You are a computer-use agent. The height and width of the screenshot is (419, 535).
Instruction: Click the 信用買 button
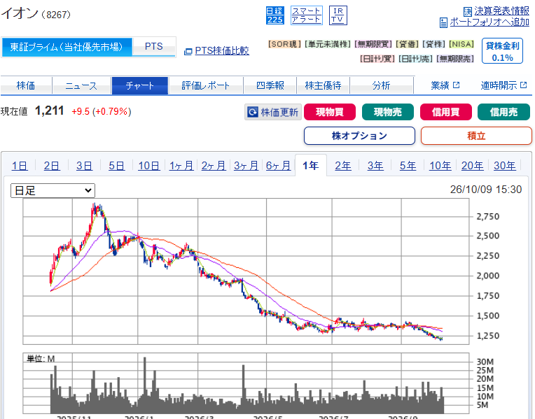(445, 112)
